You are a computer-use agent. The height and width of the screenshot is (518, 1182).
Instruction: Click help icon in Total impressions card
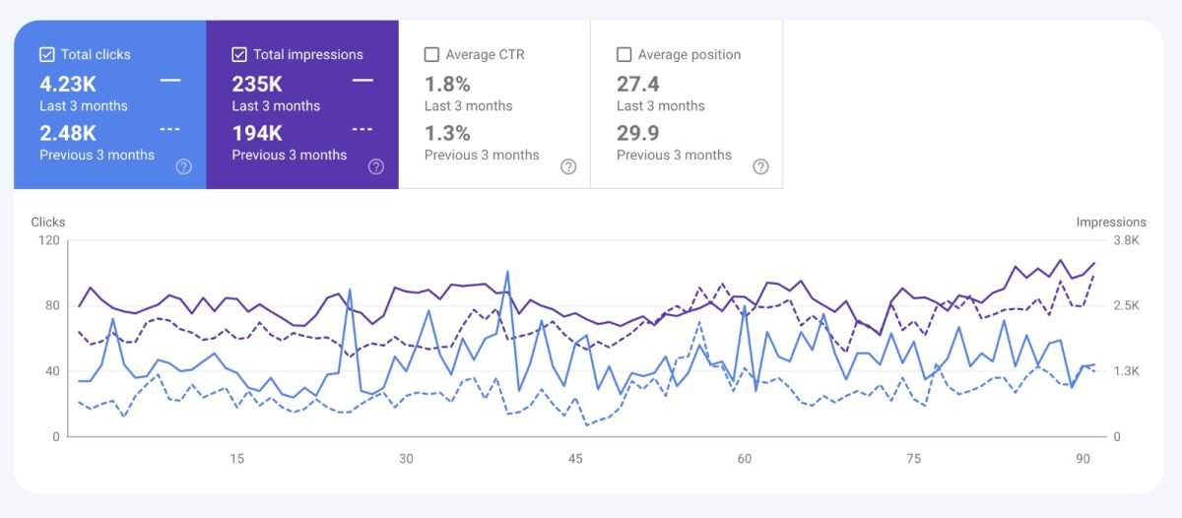tap(375, 166)
